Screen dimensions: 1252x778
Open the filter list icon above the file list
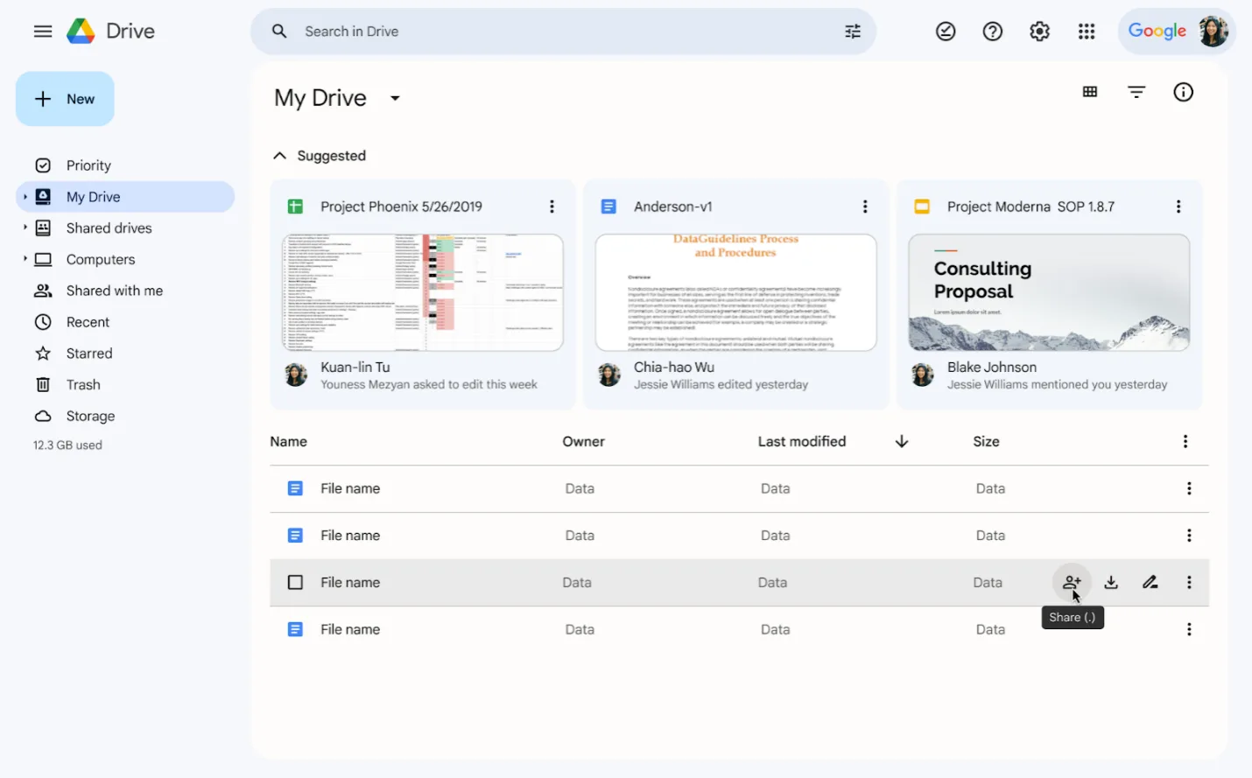(x=1136, y=91)
